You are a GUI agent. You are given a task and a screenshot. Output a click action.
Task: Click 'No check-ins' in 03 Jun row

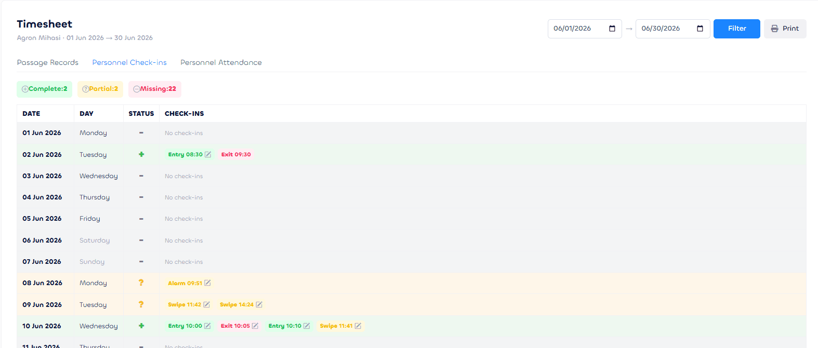coord(184,176)
